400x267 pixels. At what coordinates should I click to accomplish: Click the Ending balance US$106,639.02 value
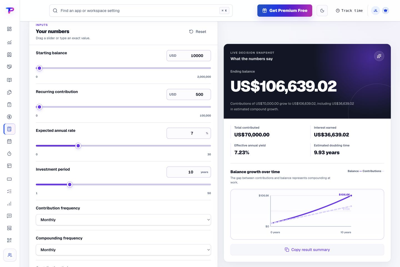(283, 86)
